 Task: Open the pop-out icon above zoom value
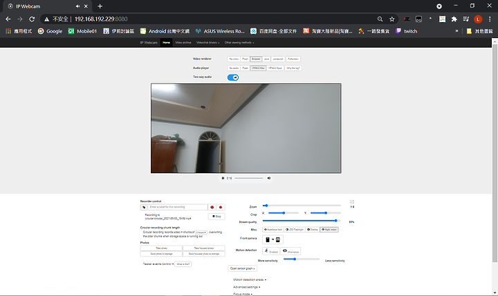(352, 202)
